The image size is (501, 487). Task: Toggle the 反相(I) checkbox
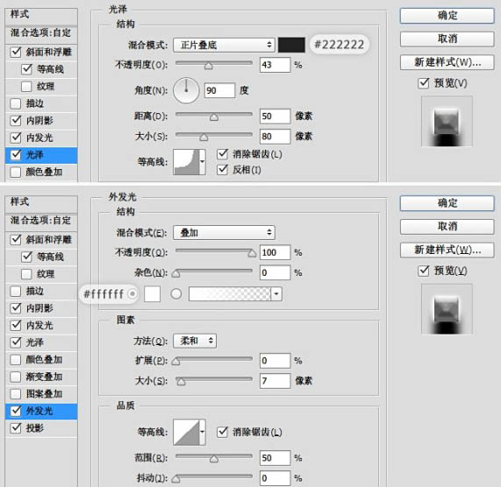pyautogui.click(x=222, y=170)
